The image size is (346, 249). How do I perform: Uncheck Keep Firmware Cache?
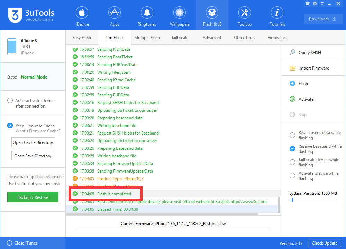point(10,126)
